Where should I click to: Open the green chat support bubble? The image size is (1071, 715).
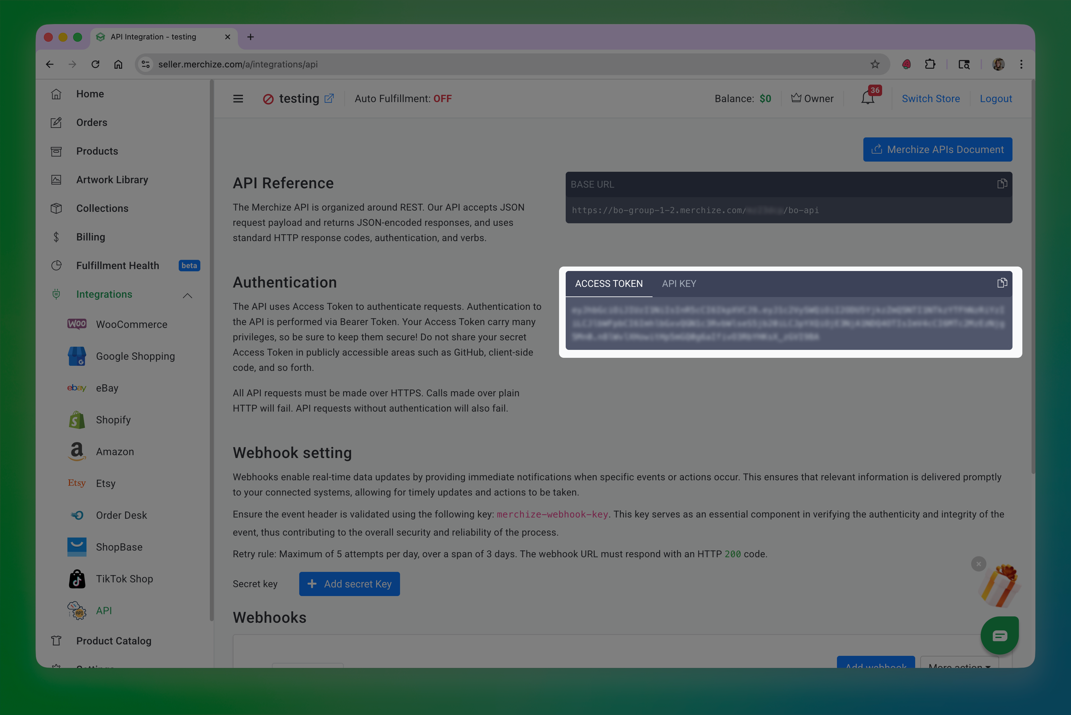pyautogui.click(x=999, y=635)
